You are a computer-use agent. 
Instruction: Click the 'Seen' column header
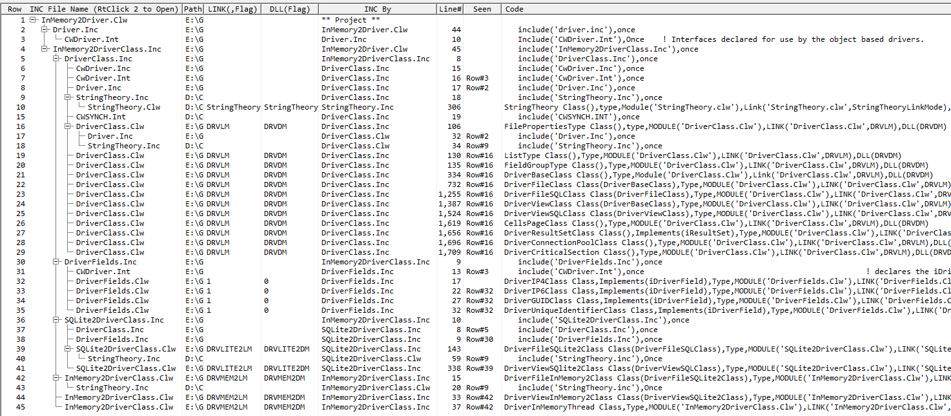tap(482, 9)
